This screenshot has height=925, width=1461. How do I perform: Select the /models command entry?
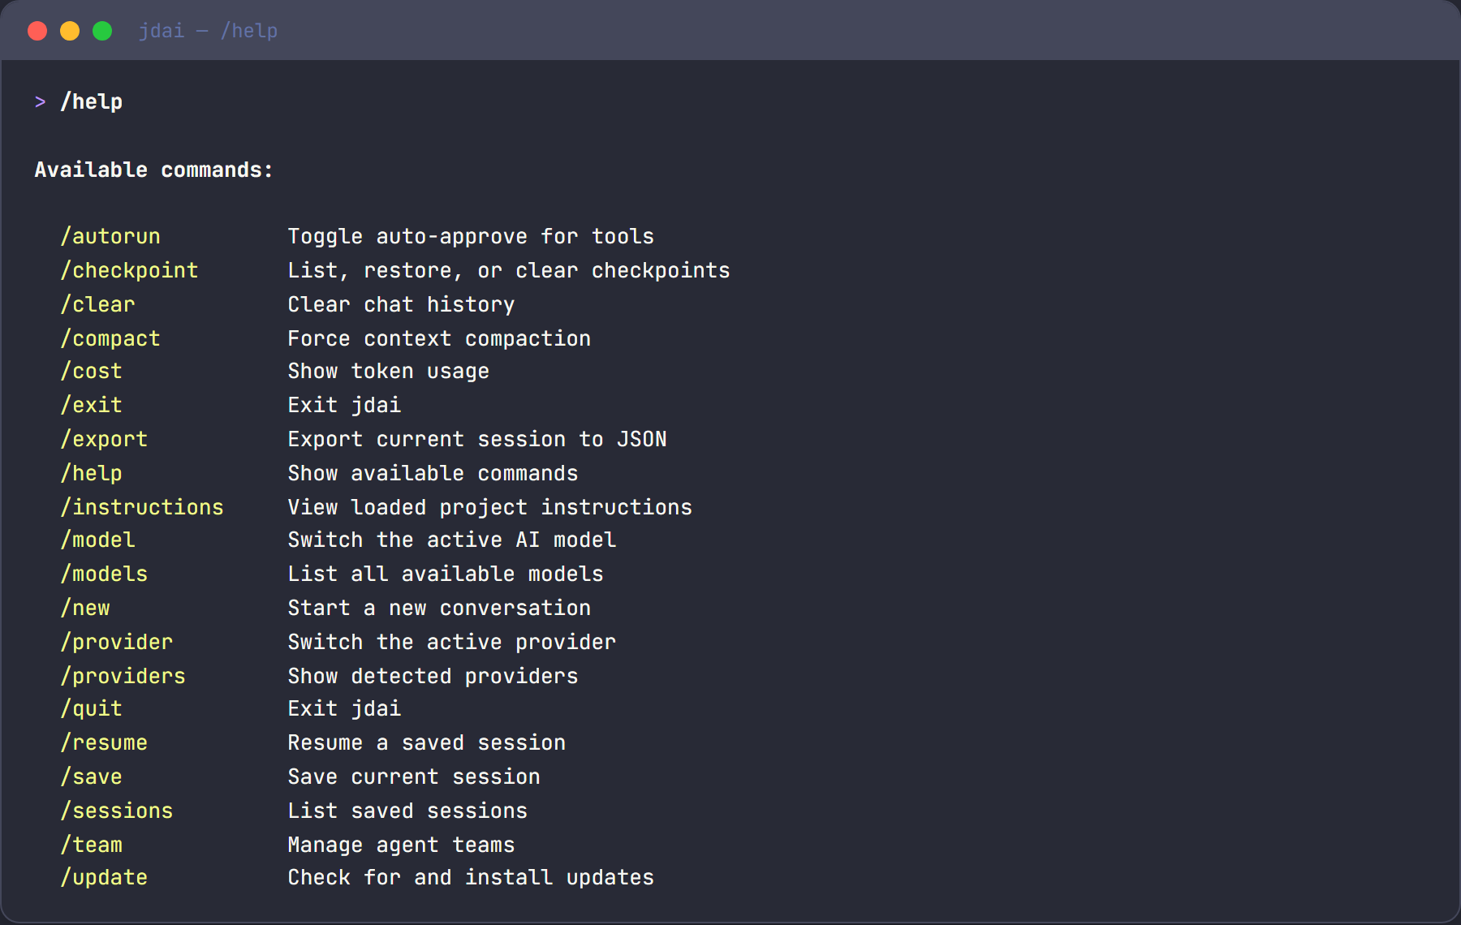tap(104, 574)
